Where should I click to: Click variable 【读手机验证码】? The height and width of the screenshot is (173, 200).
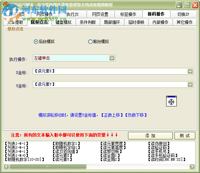pyautogui.click(x=163, y=155)
